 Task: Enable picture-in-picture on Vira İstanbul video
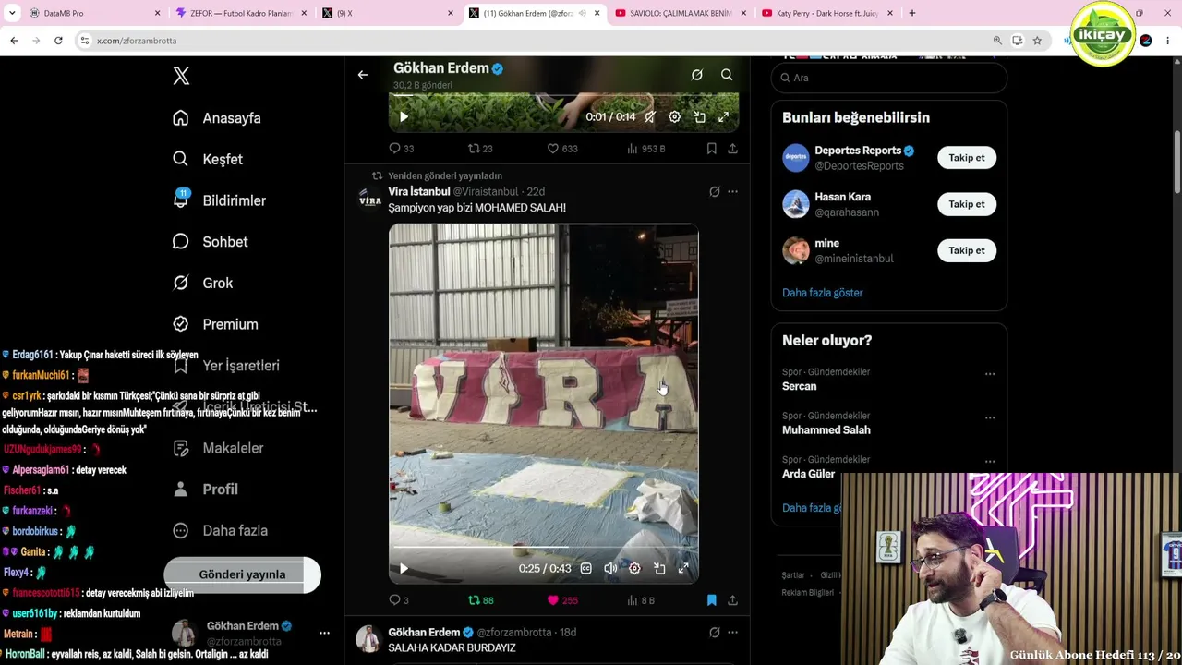pos(659,569)
